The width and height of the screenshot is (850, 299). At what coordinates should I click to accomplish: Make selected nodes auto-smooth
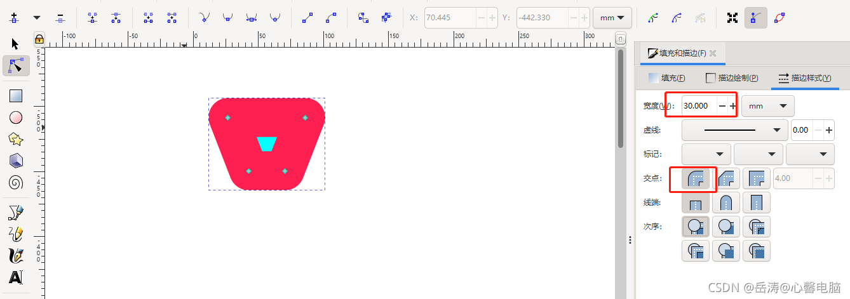pyautogui.click(x=274, y=18)
